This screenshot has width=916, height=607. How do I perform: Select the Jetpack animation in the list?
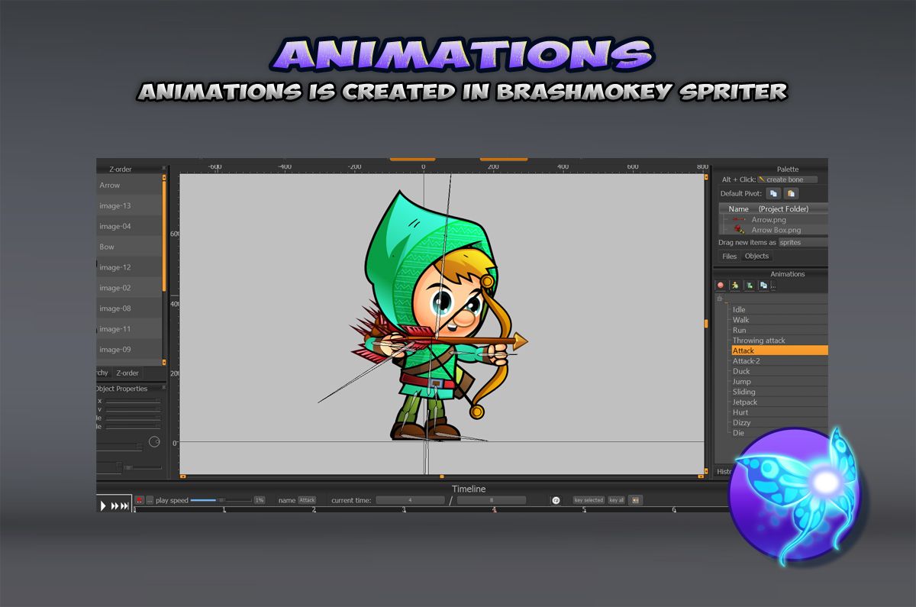pyautogui.click(x=745, y=402)
